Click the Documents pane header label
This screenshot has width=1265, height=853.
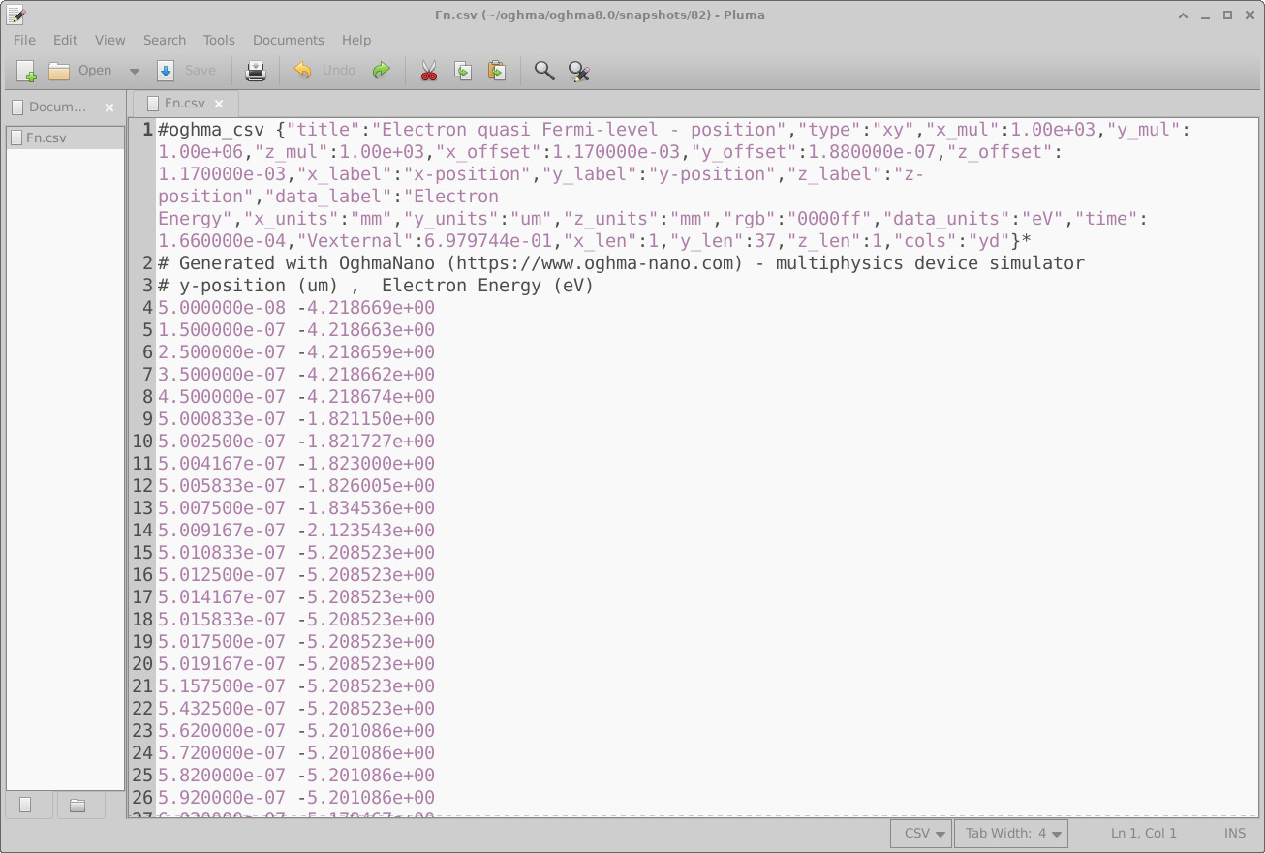pyautogui.click(x=58, y=107)
